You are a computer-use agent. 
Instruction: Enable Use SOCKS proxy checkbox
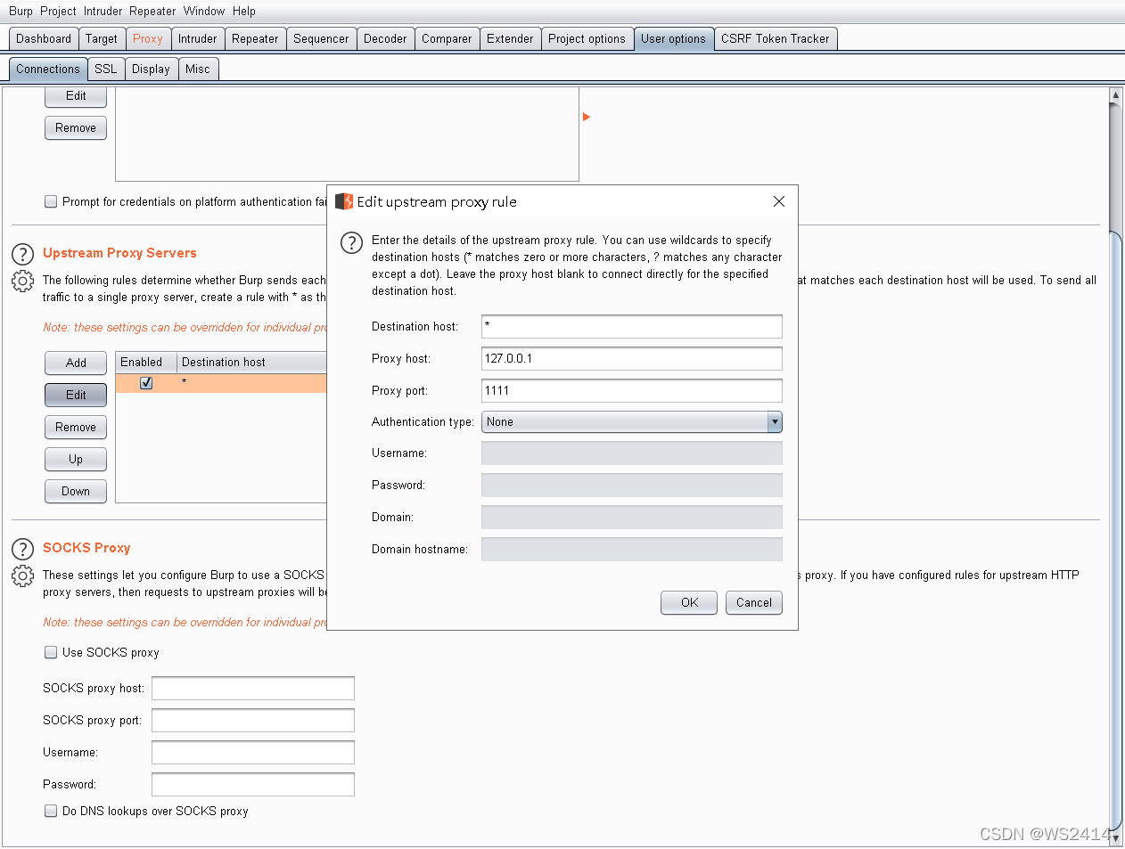pyautogui.click(x=51, y=652)
